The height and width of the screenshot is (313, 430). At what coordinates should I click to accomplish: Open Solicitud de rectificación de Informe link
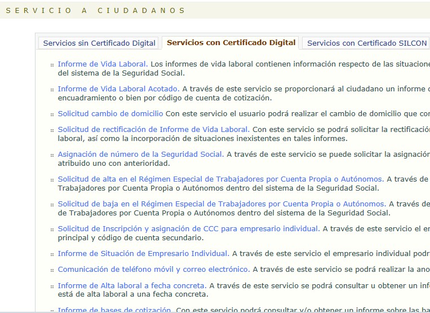(x=154, y=130)
